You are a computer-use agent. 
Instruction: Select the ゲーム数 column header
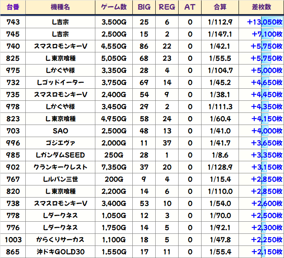[x=114, y=7]
